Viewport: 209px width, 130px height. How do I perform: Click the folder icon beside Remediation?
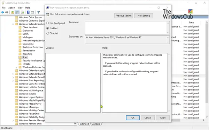point(20,50)
